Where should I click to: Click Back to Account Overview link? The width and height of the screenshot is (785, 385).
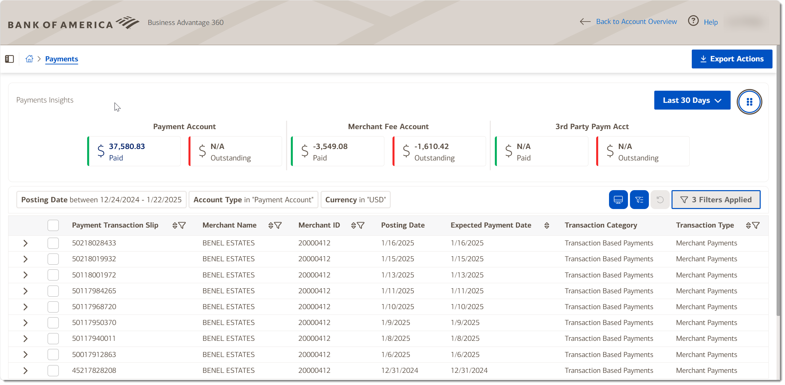pyautogui.click(x=636, y=22)
